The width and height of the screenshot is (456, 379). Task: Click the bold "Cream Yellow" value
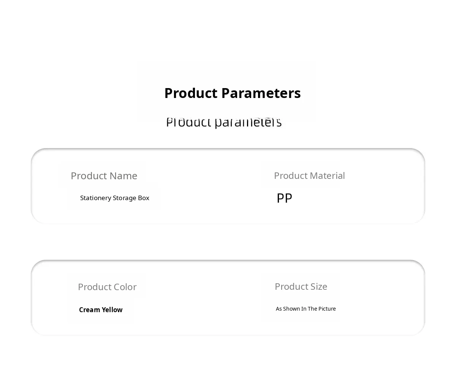[x=101, y=310]
